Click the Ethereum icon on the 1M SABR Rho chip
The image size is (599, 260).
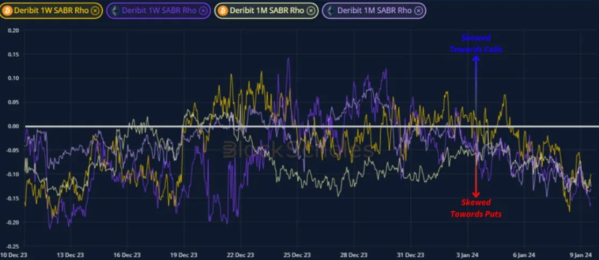[x=331, y=11]
